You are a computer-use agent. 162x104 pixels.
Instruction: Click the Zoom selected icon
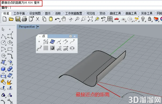(97, 19)
